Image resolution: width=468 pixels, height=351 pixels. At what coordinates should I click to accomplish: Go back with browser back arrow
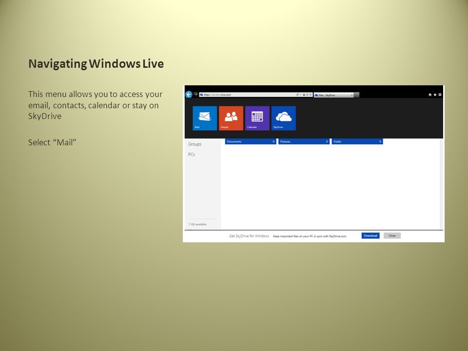(189, 95)
